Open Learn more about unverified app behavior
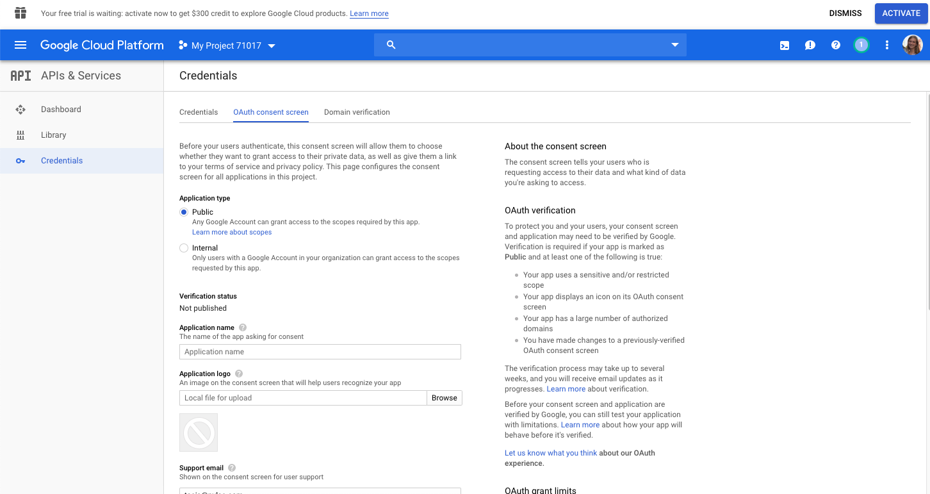Screen dimensions: 930x494 click(580, 425)
